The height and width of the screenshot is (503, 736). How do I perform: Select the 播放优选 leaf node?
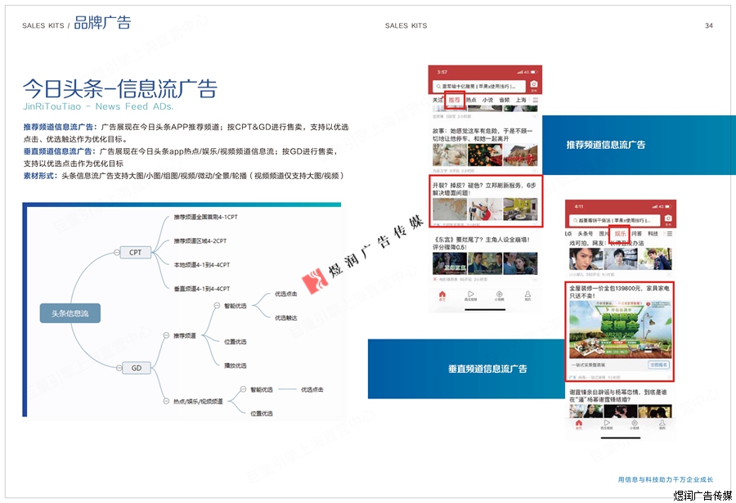click(236, 366)
